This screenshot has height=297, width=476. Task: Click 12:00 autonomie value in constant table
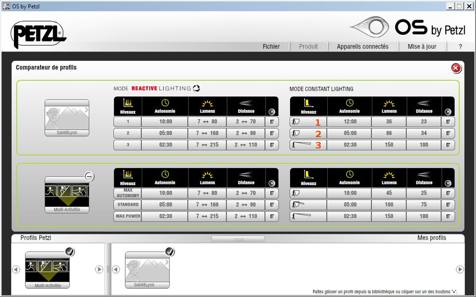point(350,122)
